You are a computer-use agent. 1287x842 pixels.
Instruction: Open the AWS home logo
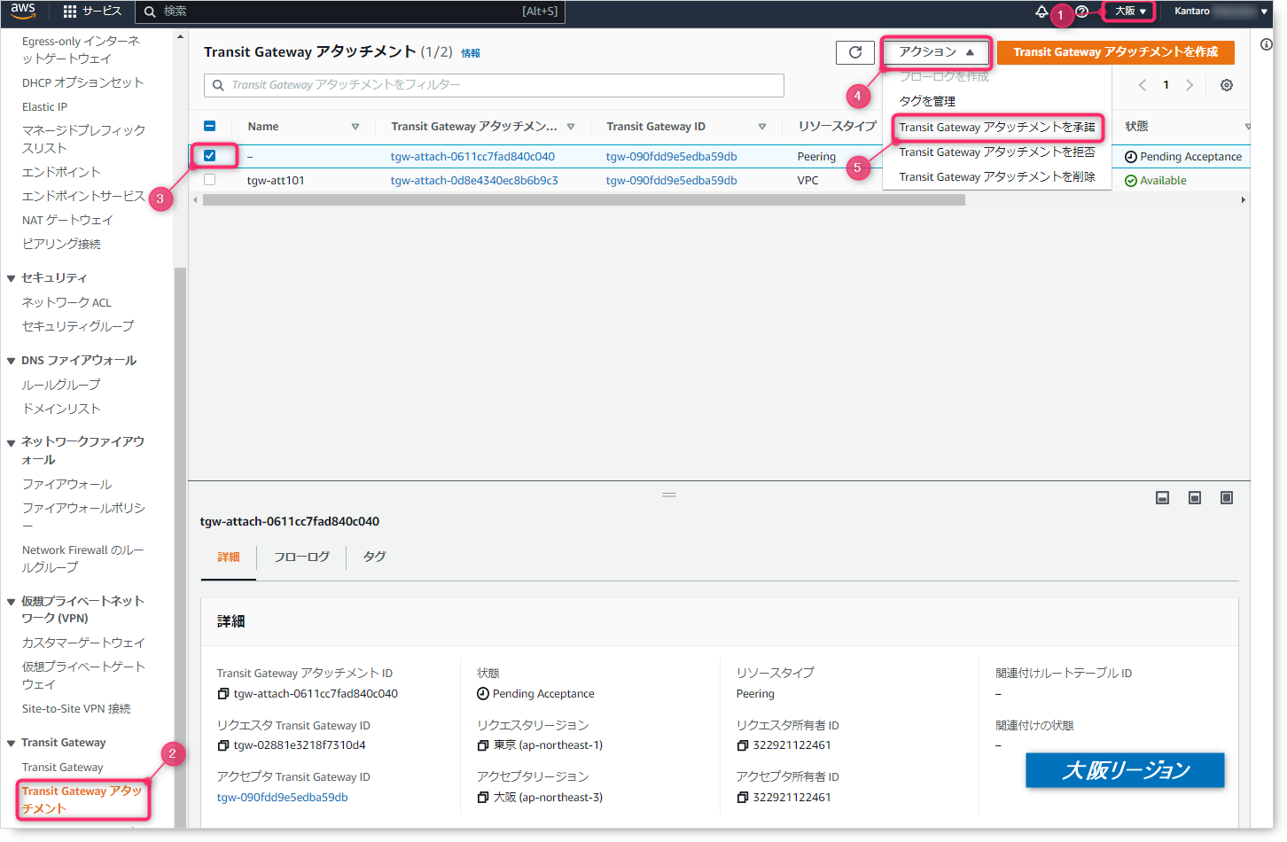(x=23, y=11)
